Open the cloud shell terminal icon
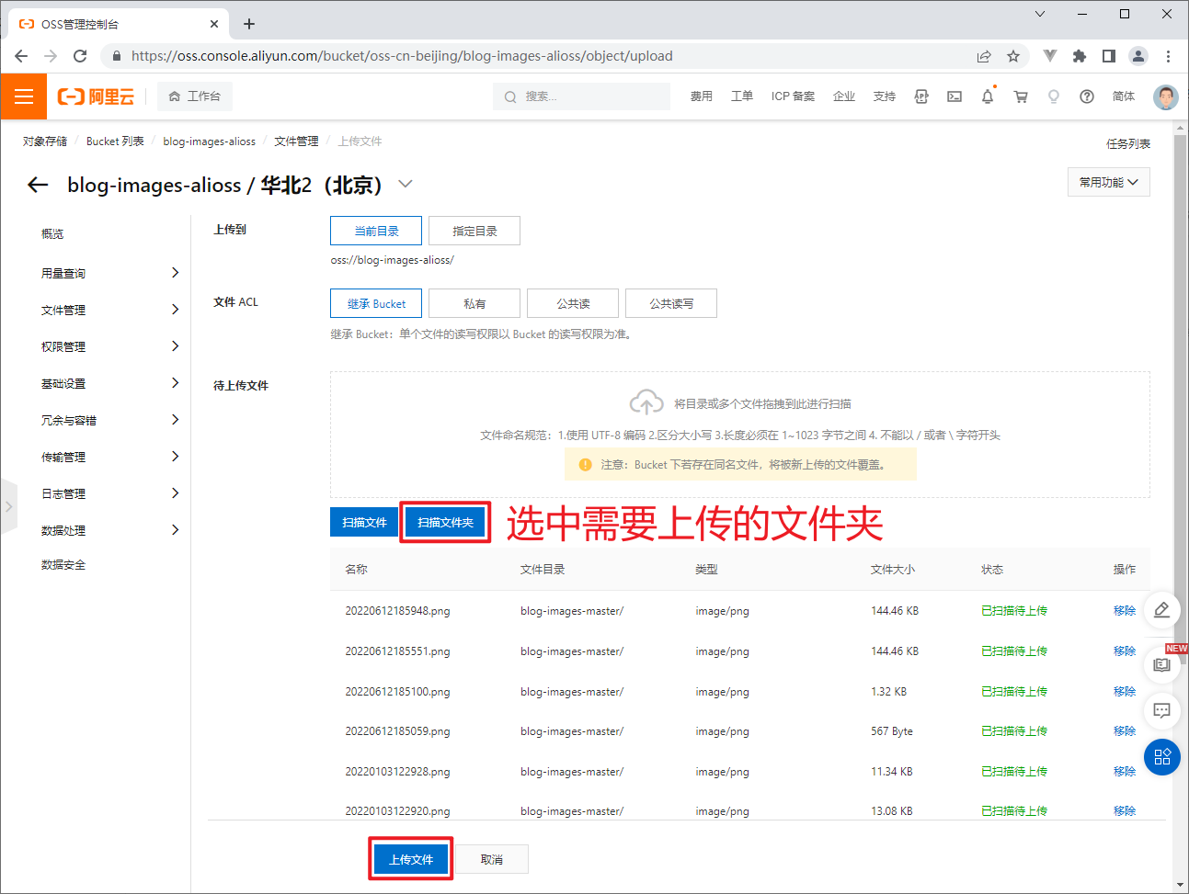The image size is (1189, 894). tap(955, 96)
